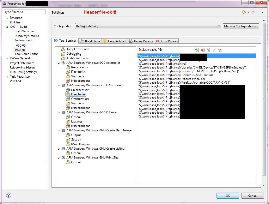Click the Move Up include path icon
269x204 pixels.
[214, 50]
